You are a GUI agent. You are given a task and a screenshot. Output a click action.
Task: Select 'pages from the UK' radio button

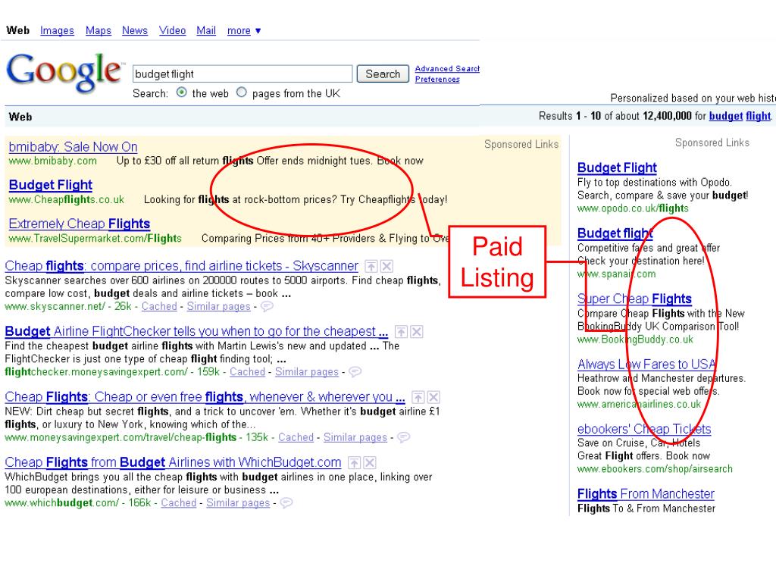click(x=241, y=92)
